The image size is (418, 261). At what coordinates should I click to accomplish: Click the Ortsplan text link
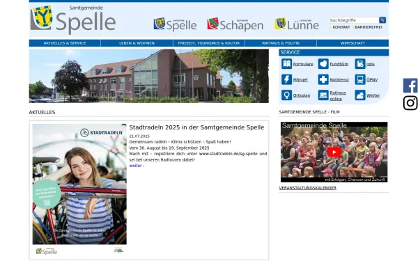tap(302, 95)
